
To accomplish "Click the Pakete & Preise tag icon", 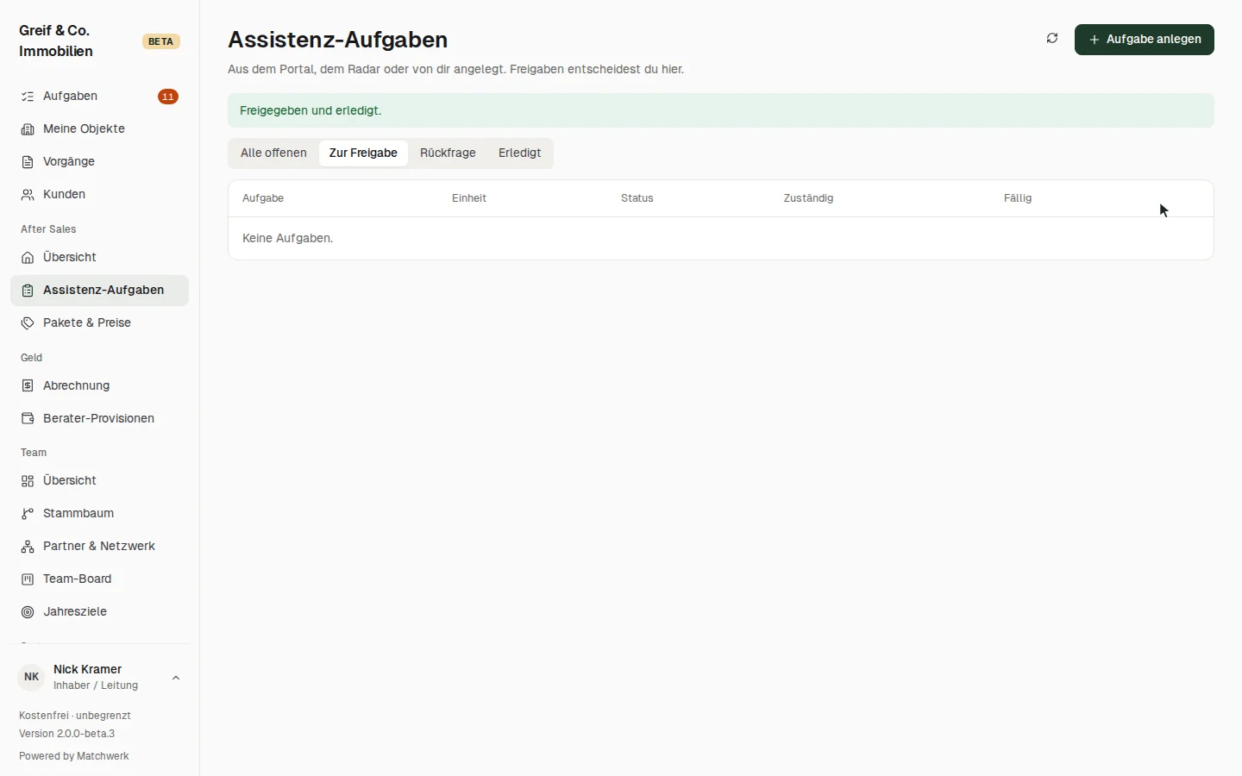I will click(x=28, y=323).
